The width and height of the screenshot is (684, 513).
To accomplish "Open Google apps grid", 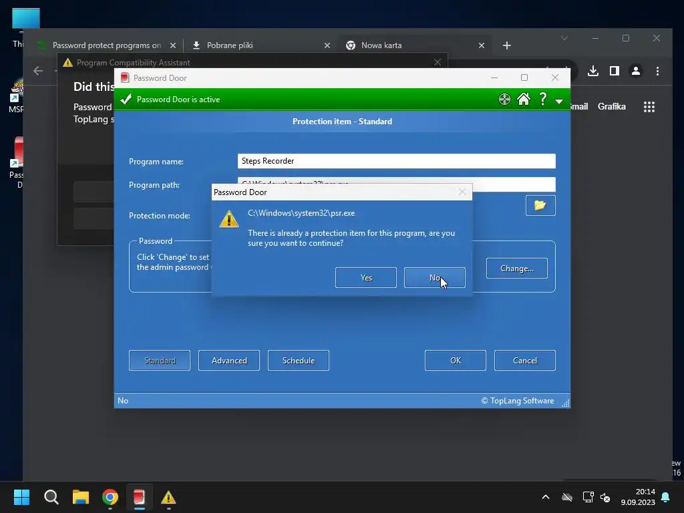I will click(x=649, y=107).
